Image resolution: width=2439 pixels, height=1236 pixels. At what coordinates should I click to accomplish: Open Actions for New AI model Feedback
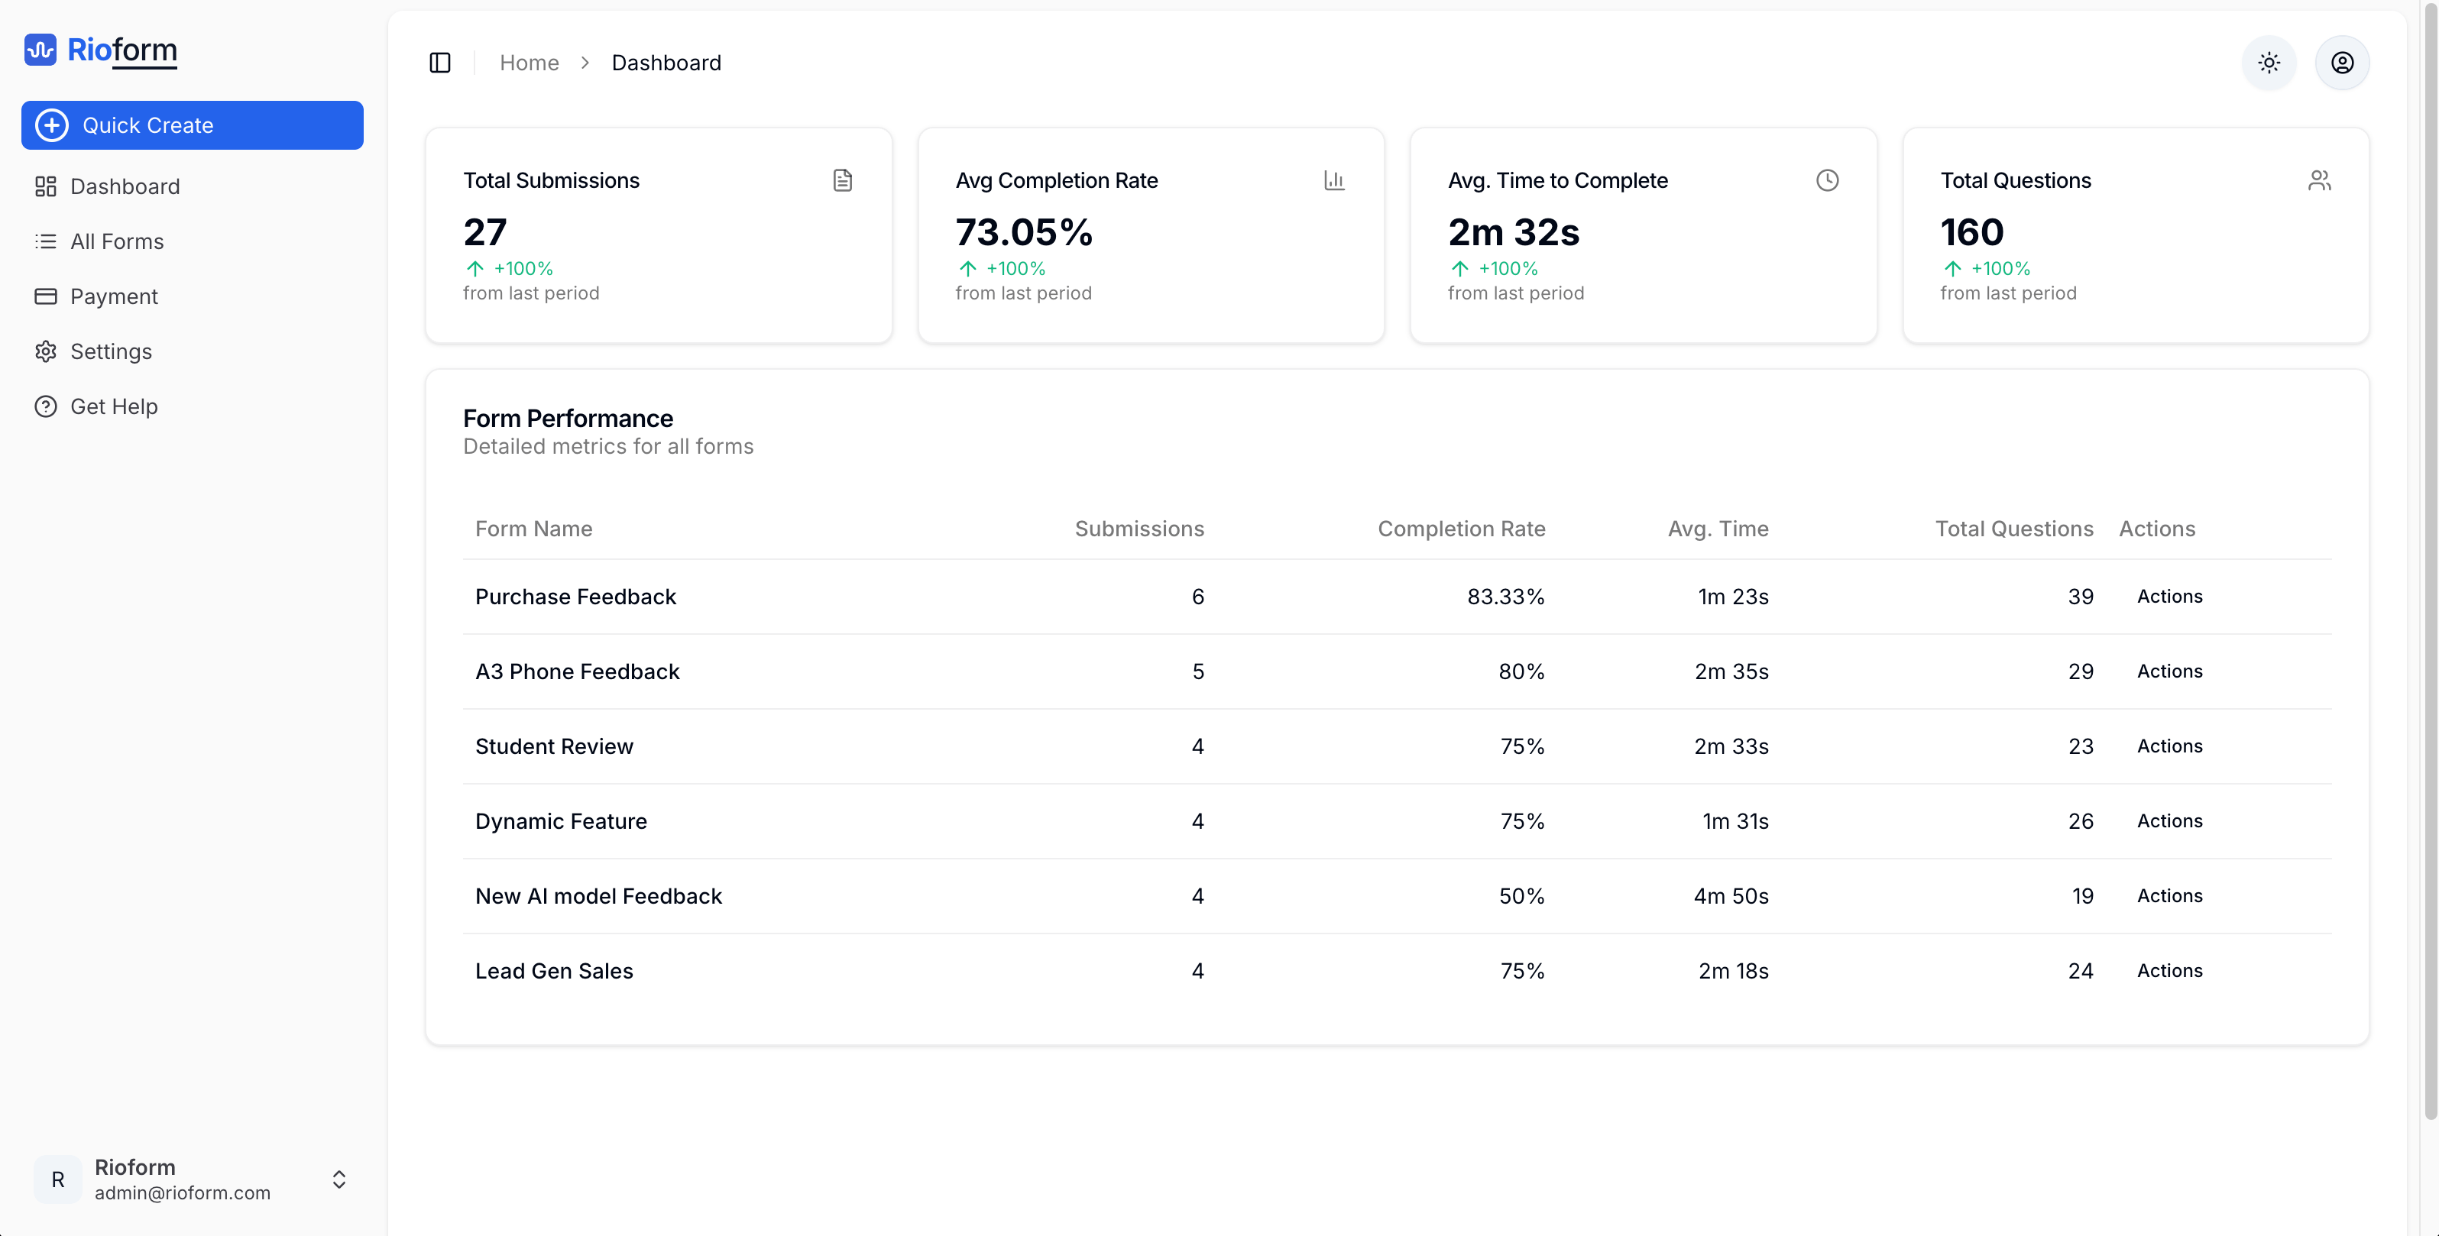2170,895
